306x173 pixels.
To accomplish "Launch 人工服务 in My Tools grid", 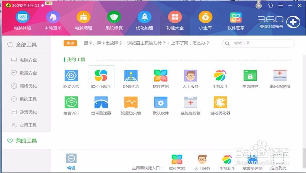I will click(190, 79).
